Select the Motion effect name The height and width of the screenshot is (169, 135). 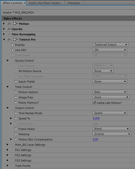pyautogui.click(x=24, y=24)
